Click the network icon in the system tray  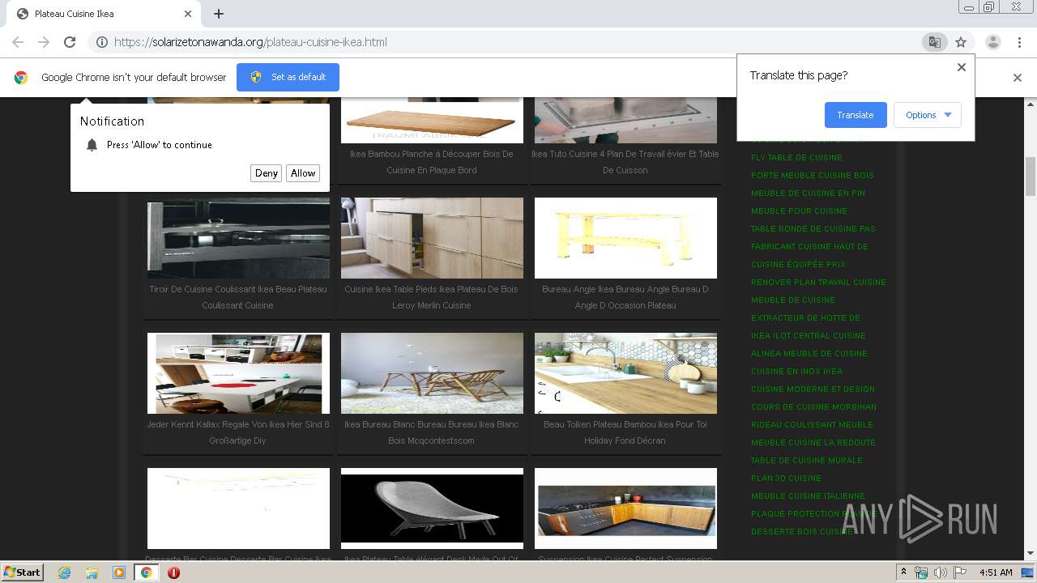921,572
